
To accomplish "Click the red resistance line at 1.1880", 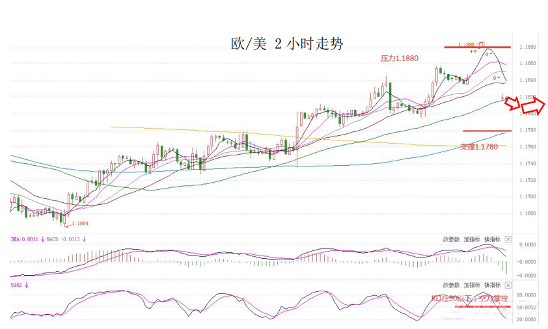I will click(x=478, y=47).
